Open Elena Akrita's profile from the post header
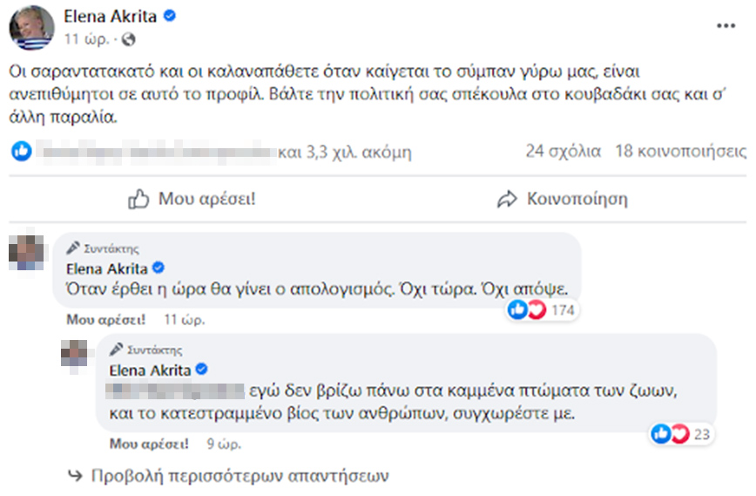This screenshot has width=756, height=496. click(112, 15)
